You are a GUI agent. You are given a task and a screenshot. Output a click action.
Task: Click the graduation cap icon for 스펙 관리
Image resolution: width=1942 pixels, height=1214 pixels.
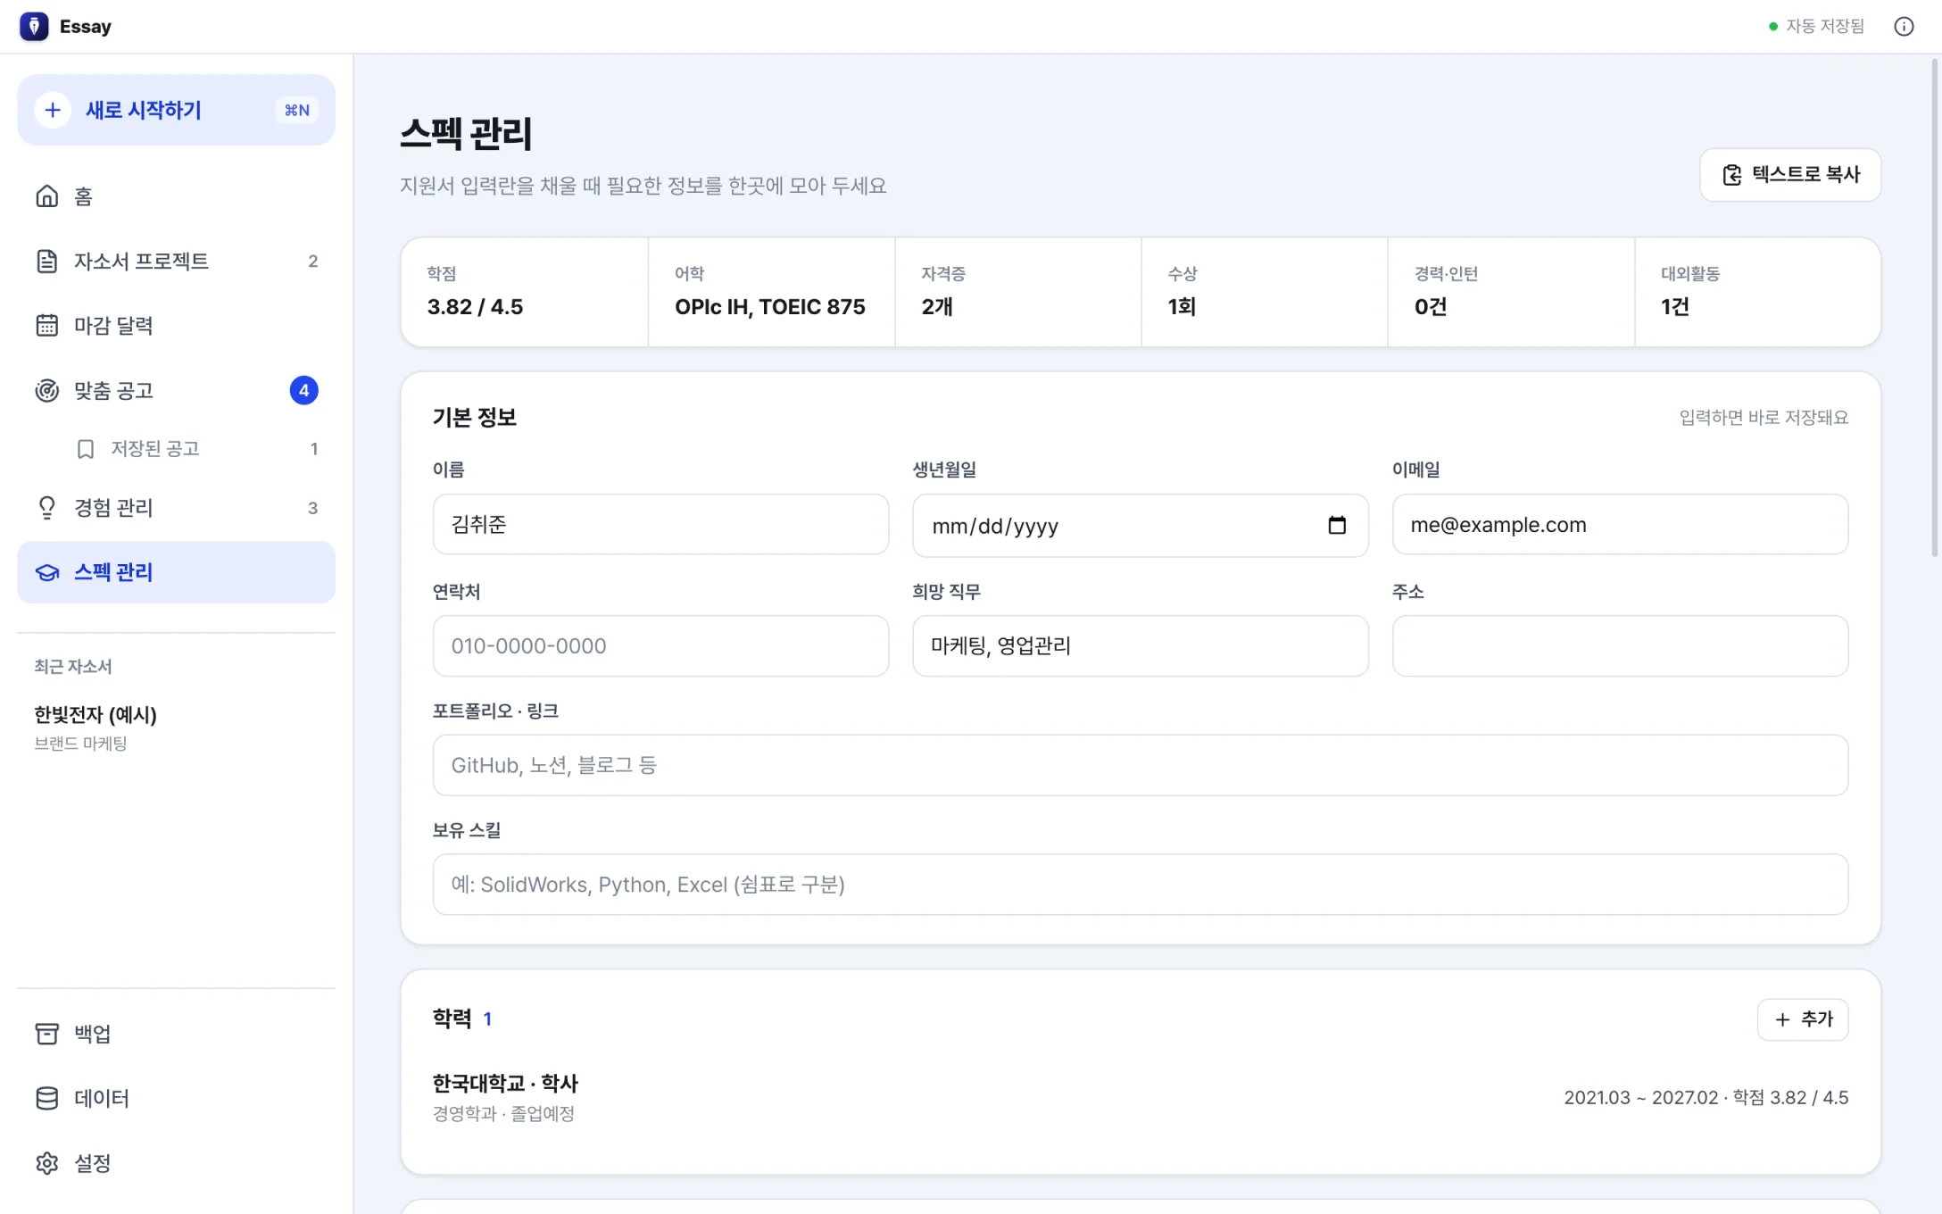(46, 572)
